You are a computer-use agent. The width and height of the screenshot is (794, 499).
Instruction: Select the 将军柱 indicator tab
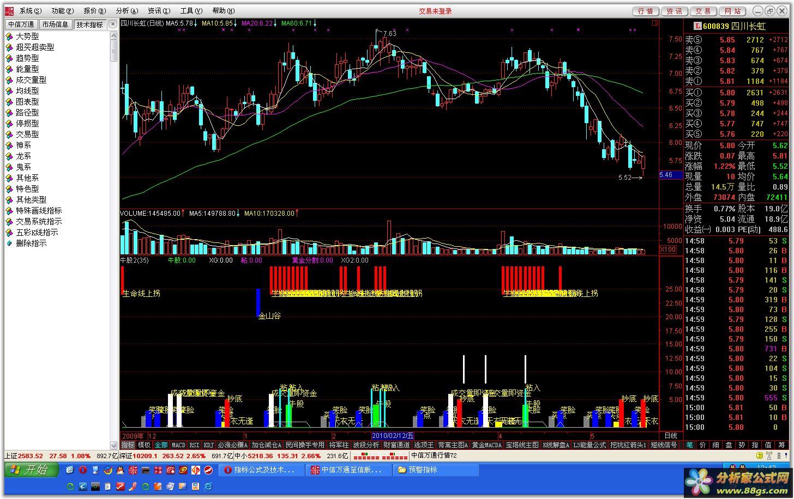[x=339, y=445]
